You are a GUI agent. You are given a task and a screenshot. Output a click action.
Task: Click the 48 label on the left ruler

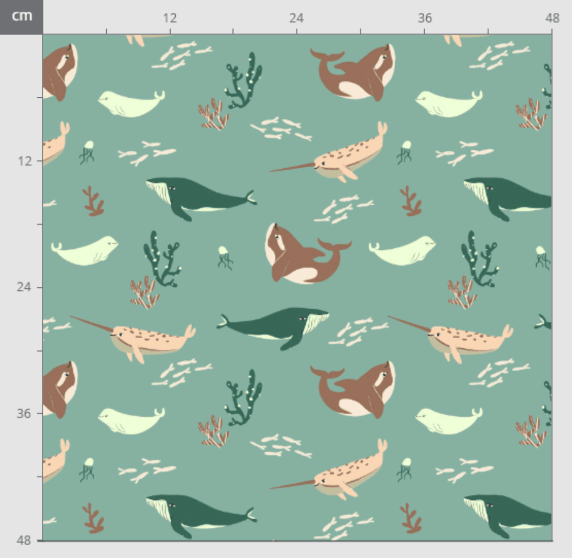(x=24, y=540)
